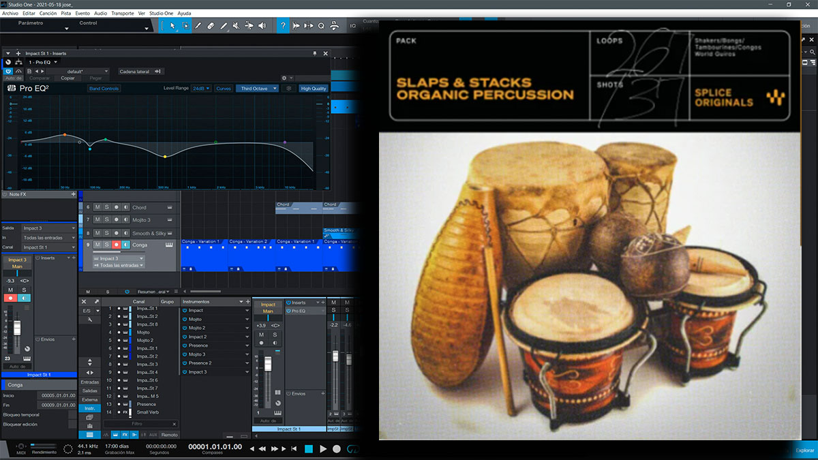Screen dimensions: 818x460
Task: Open the wrench settings in mixer console
Action: point(89,320)
